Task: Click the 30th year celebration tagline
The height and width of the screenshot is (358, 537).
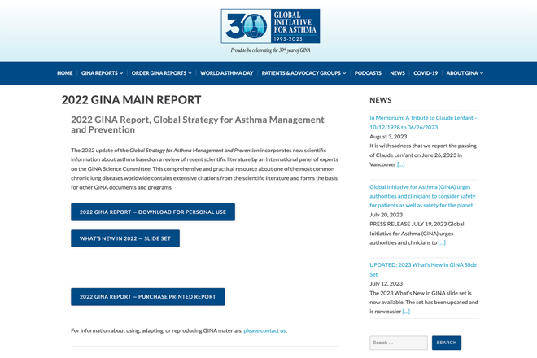Action: point(270,50)
